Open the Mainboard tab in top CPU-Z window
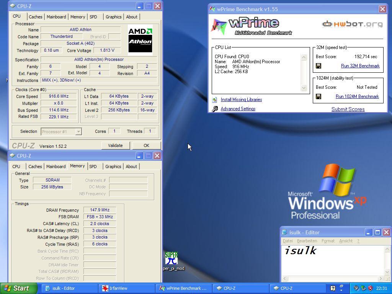This screenshot has height=294, width=392. (x=56, y=17)
